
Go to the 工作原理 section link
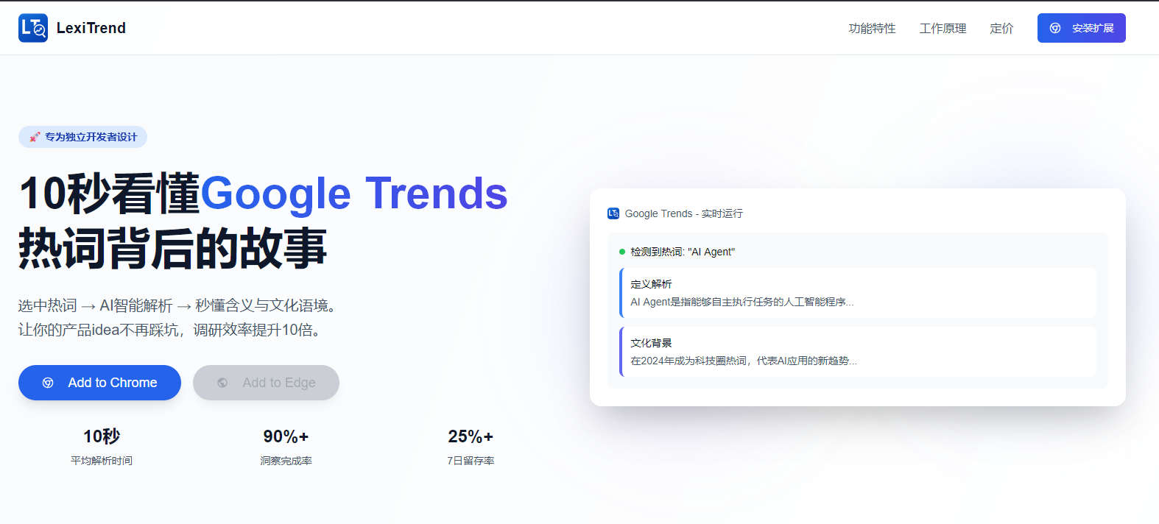(943, 28)
